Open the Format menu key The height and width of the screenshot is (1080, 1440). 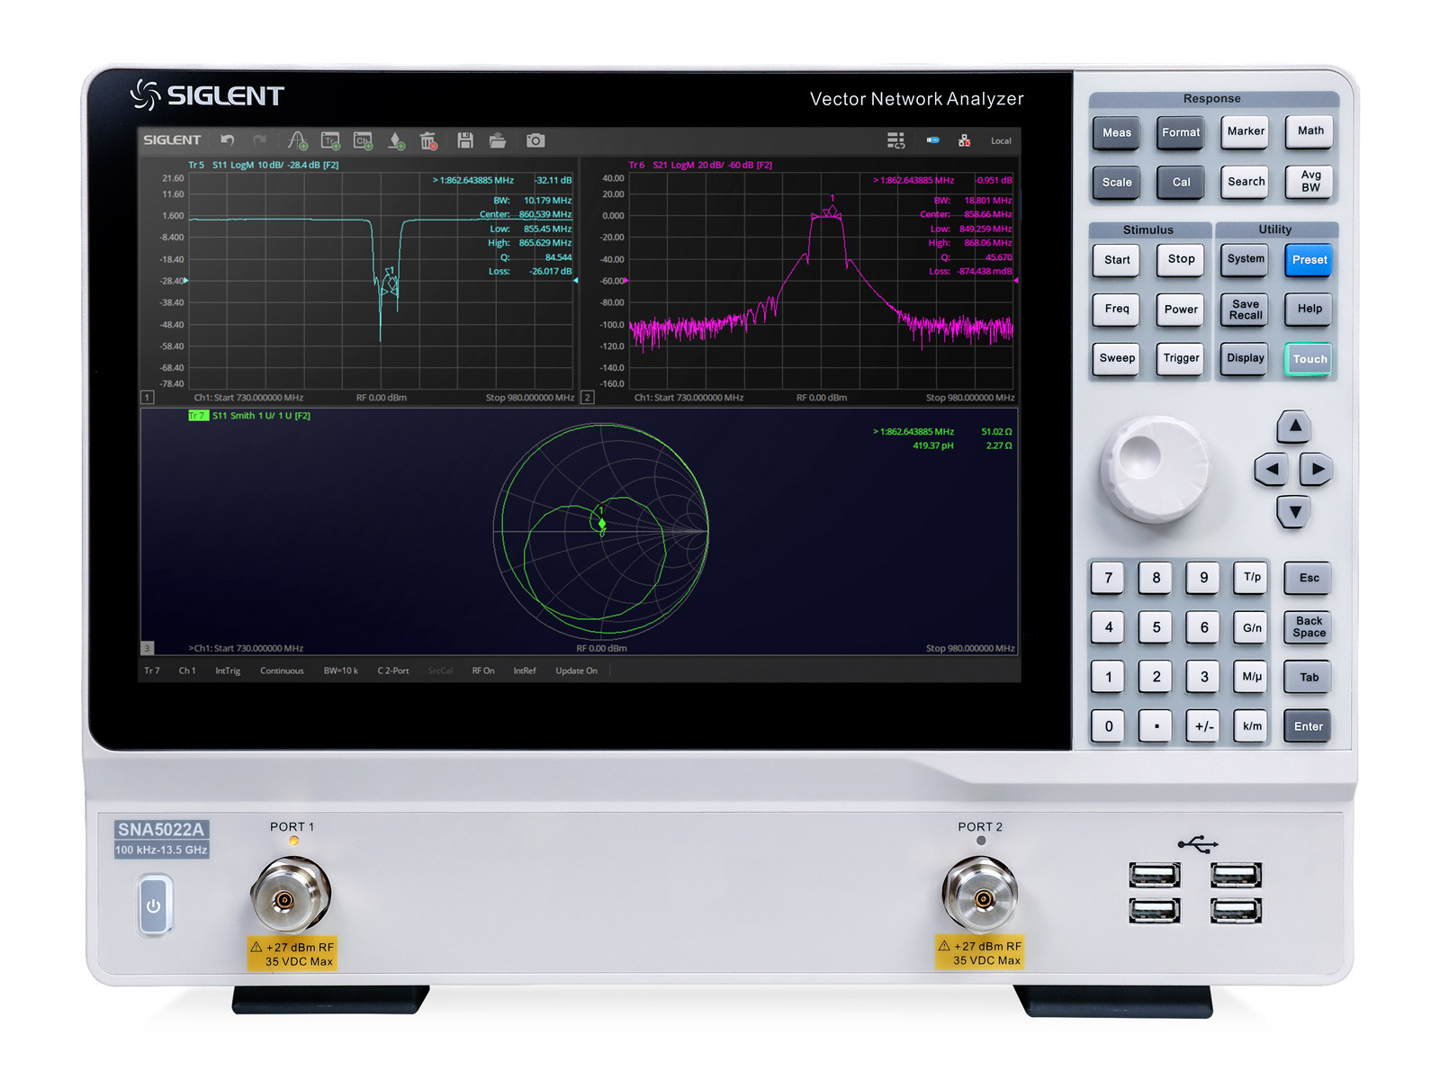tap(1181, 132)
